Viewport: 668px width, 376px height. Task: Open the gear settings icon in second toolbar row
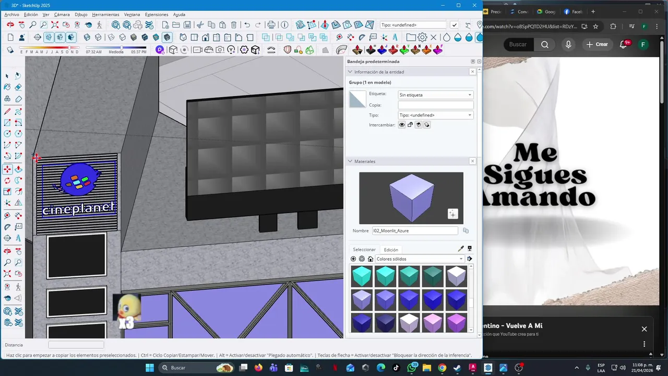point(422,37)
